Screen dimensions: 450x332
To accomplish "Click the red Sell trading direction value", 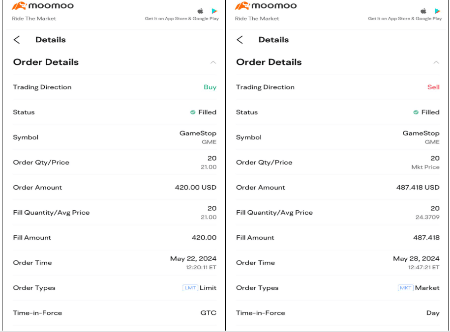I will click(433, 87).
